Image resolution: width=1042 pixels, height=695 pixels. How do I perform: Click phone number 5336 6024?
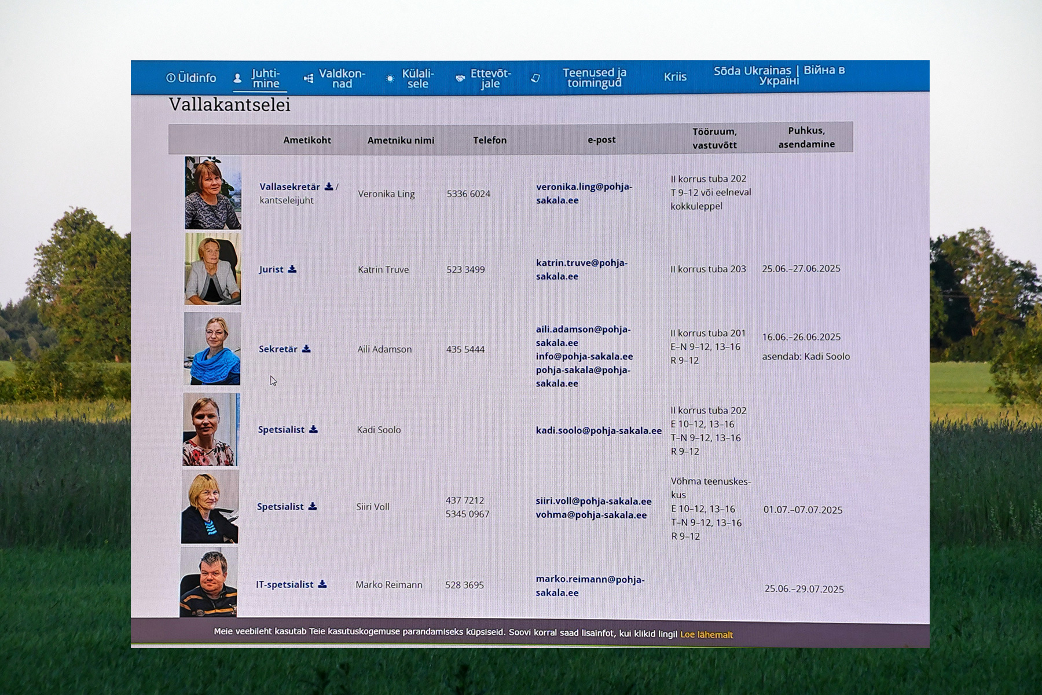point(468,194)
